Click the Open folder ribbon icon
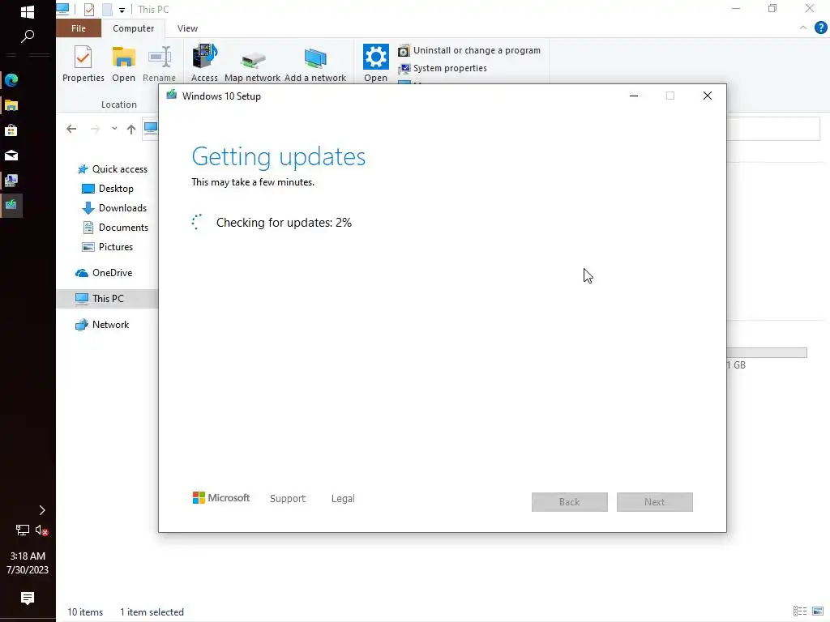This screenshot has width=830, height=622. pos(123,63)
